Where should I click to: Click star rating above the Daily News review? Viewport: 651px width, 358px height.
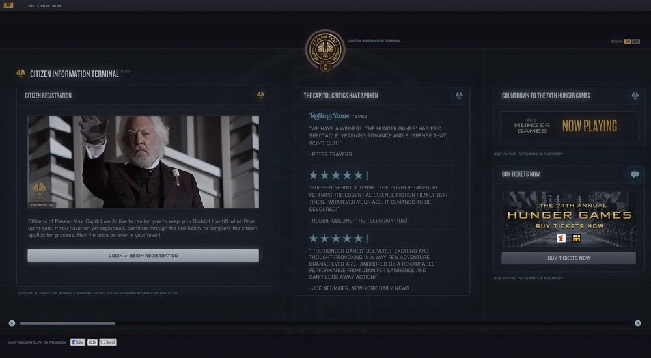click(x=339, y=238)
